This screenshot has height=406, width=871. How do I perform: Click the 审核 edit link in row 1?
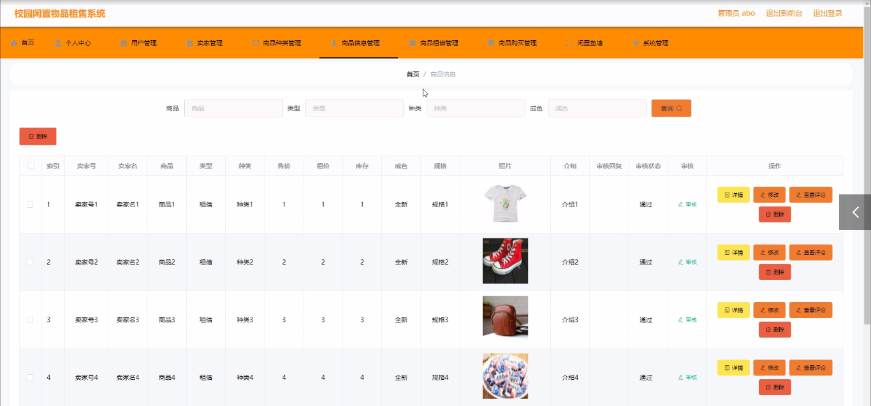tap(687, 205)
